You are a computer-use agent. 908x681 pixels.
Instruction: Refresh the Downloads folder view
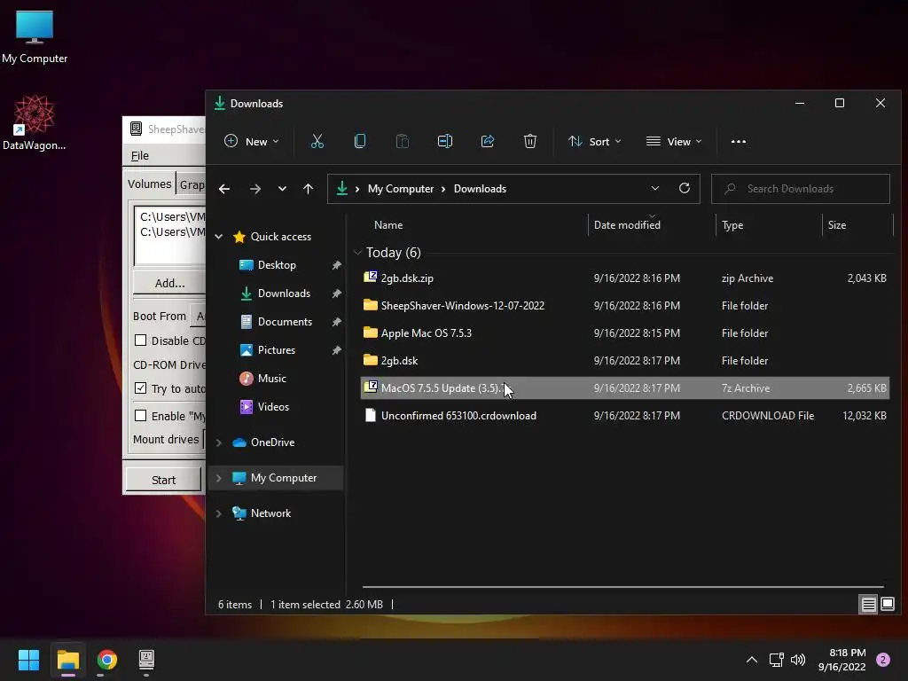pyautogui.click(x=685, y=188)
